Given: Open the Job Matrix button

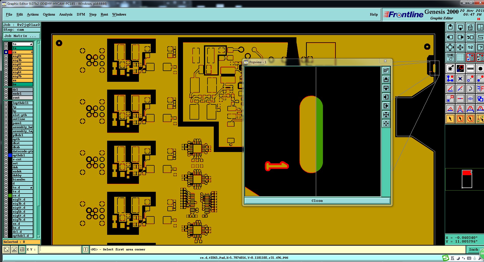Looking at the screenshot, I should tap(21, 36).
